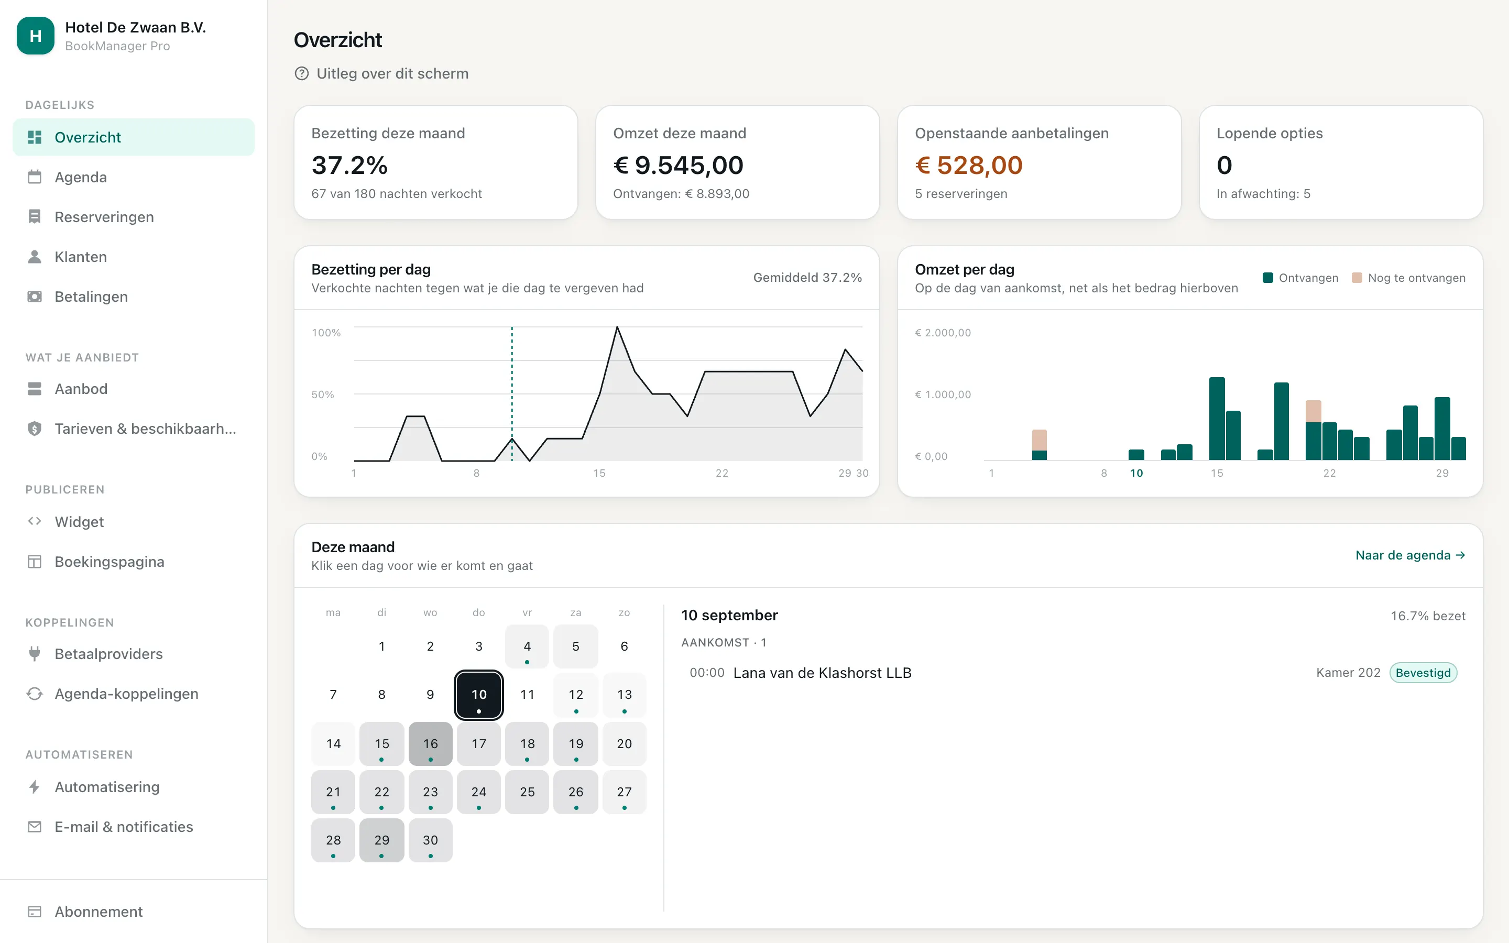Click the Overzicht dashboard grid icon
Screen dimensions: 1509x943
pos(35,137)
